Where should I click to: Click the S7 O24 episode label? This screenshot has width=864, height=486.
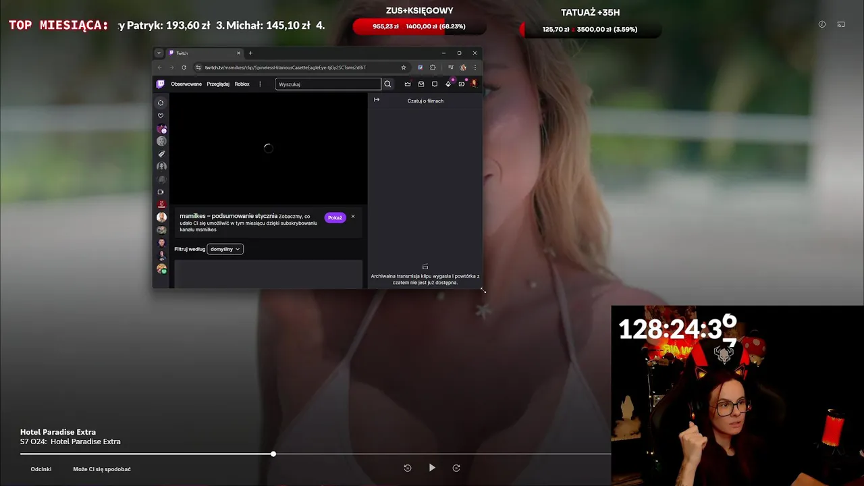tap(70, 441)
